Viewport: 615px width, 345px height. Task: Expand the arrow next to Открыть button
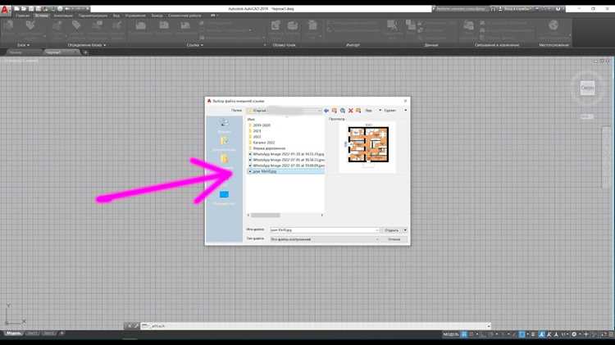405,230
